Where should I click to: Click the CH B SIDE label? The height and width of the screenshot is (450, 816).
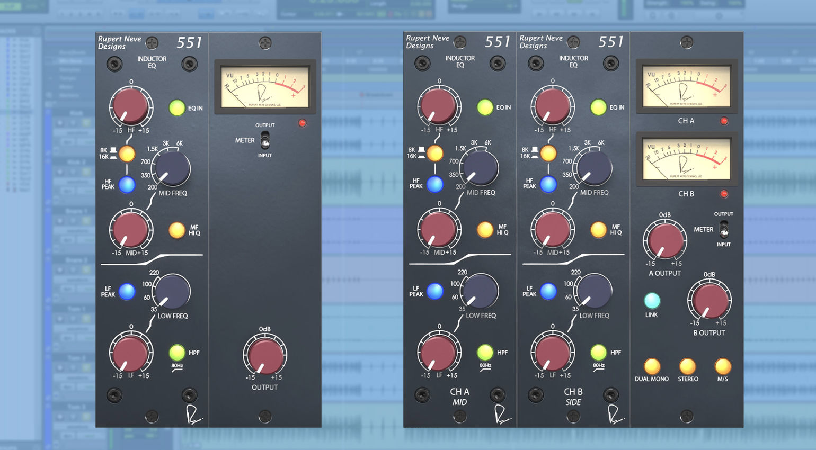point(573,397)
